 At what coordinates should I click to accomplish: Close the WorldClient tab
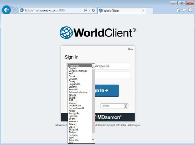tap(143, 10)
